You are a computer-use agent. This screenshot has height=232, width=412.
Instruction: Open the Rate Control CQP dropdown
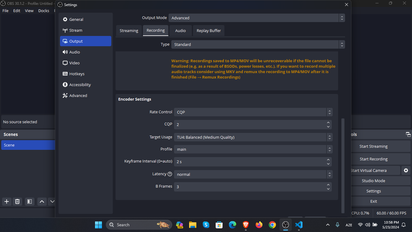tap(253, 112)
